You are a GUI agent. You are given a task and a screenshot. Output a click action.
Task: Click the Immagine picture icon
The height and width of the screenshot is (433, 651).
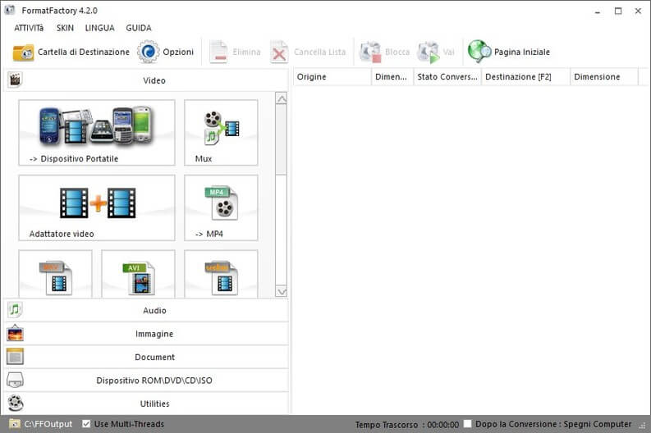click(15, 334)
